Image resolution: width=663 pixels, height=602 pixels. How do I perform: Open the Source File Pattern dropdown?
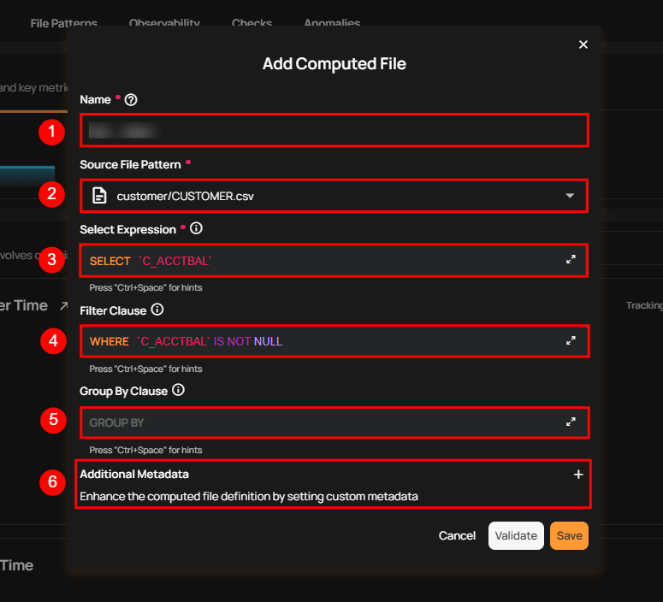[334, 196]
